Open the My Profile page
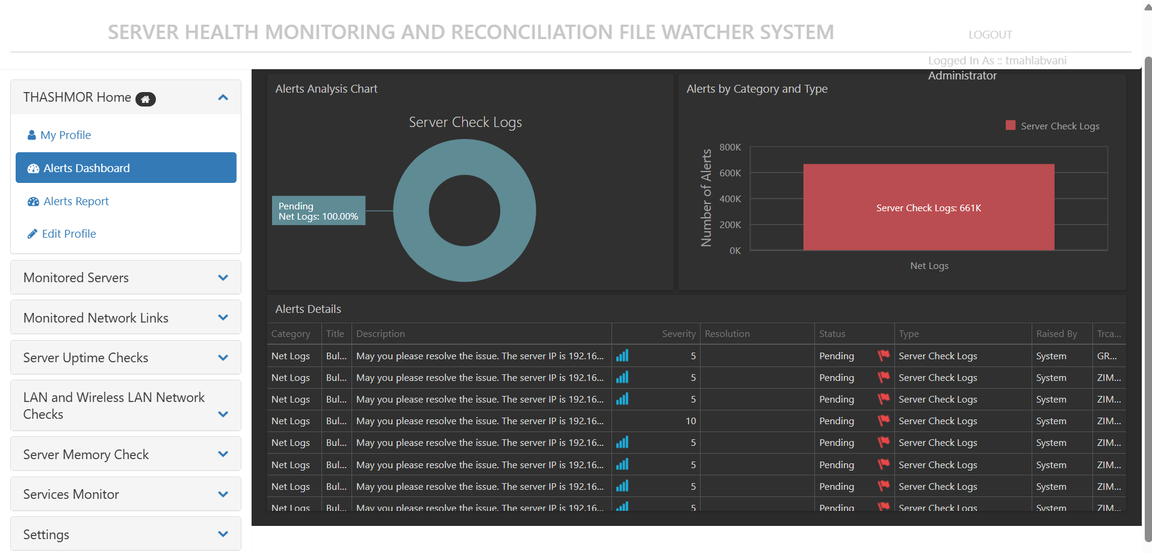This screenshot has width=1152, height=553. 66,135
